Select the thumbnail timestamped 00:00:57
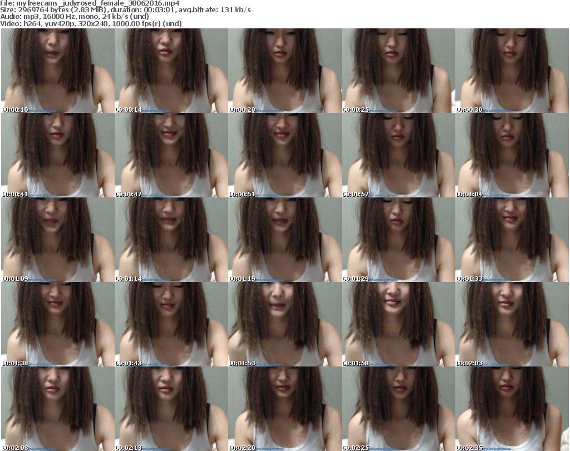 399,155
